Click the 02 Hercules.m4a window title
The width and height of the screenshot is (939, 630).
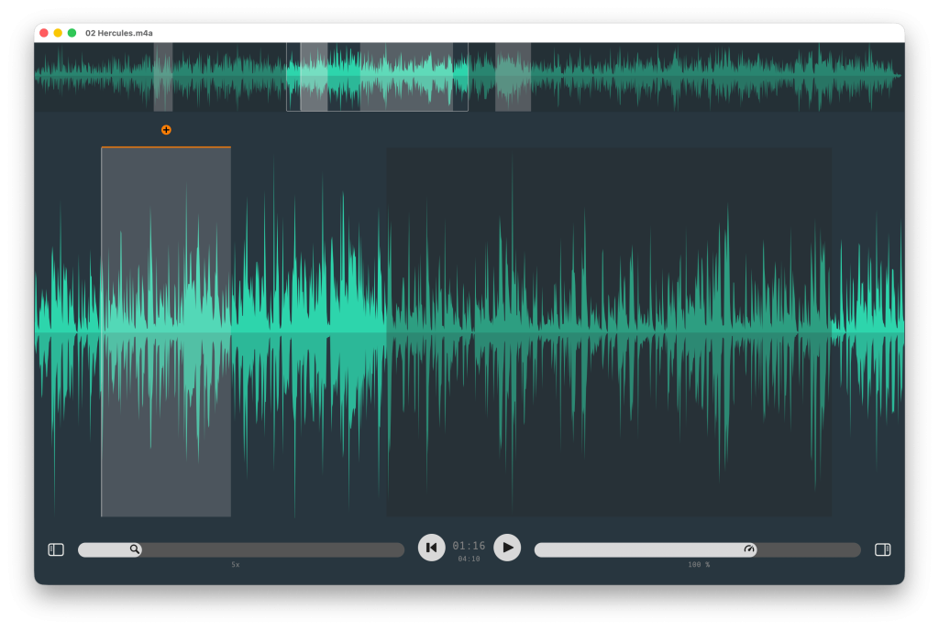(119, 33)
